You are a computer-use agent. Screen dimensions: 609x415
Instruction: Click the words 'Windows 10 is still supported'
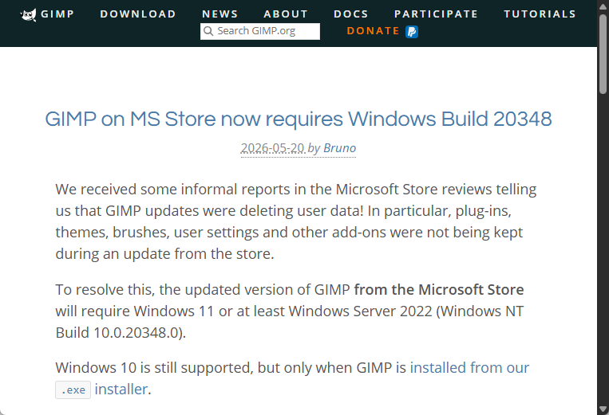point(154,367)
